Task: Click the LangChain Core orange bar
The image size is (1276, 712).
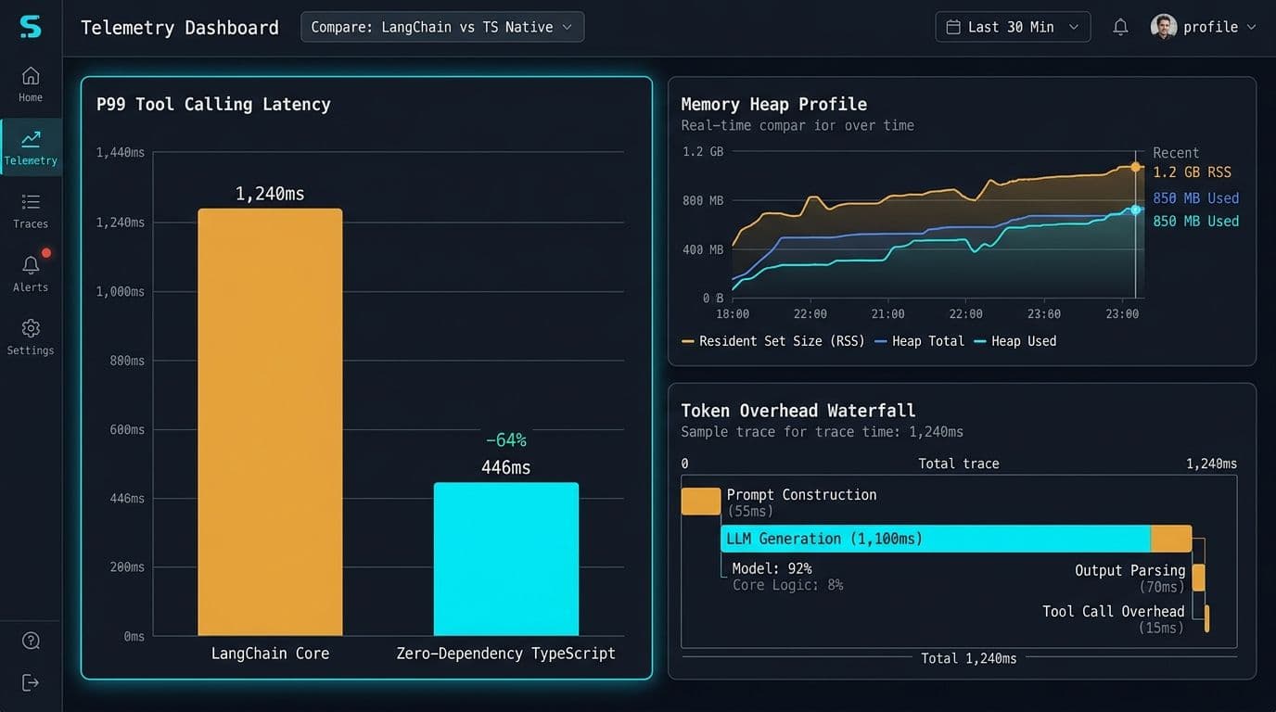Action: (270, 422)
